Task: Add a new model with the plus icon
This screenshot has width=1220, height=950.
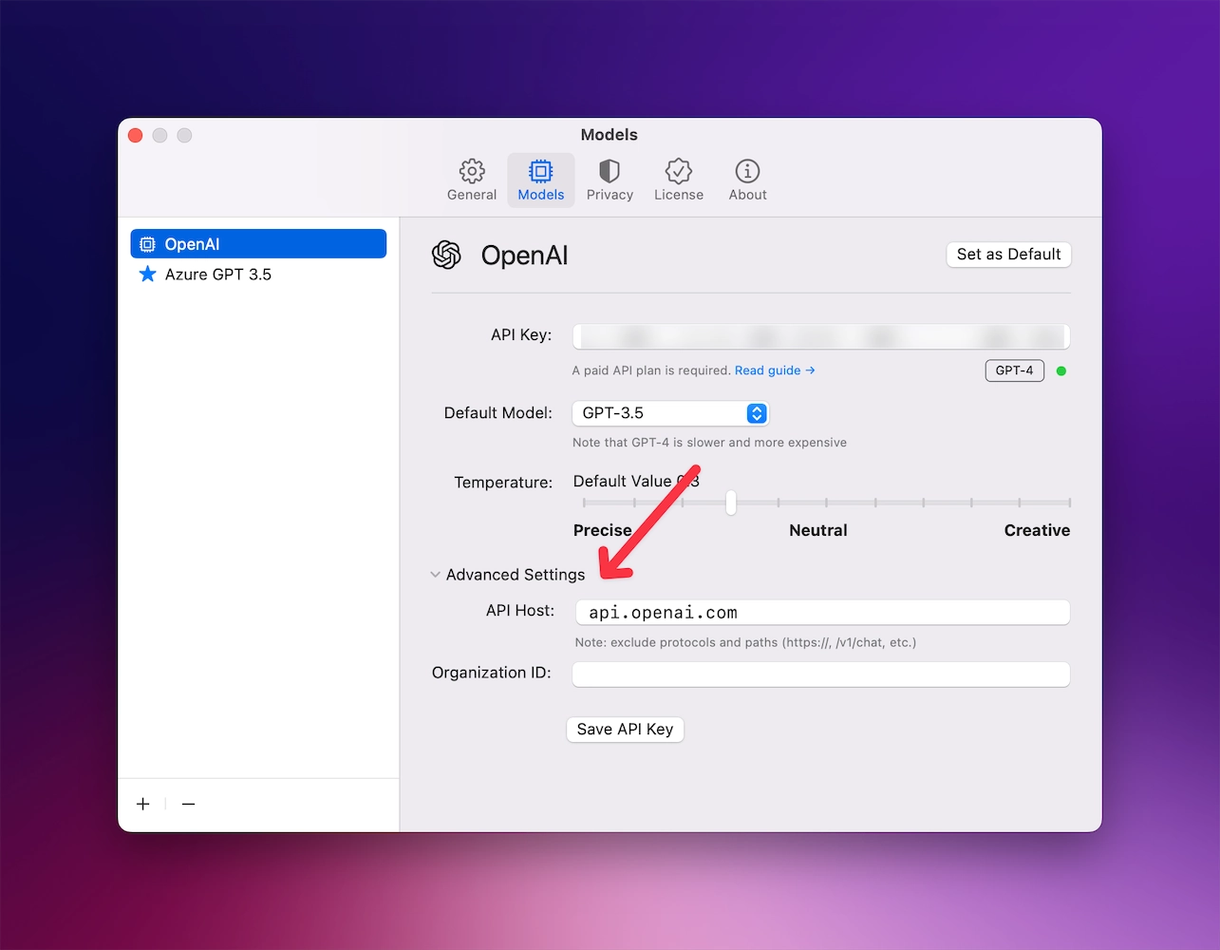Action: click(x=142, y=804)
